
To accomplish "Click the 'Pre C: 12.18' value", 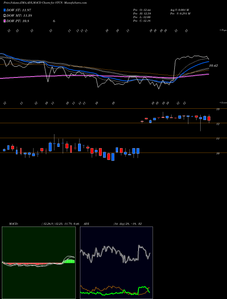I will [x=142, y=21].
